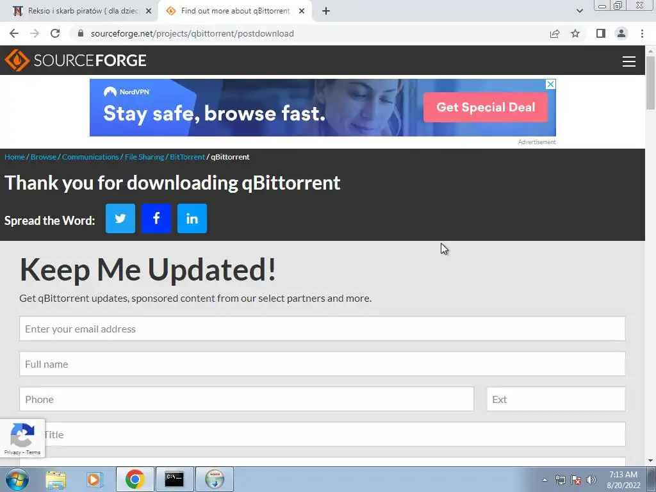Screen dimensions: 656x492
Task: Click Get Special Deal button
Action: tap(486, 107)
